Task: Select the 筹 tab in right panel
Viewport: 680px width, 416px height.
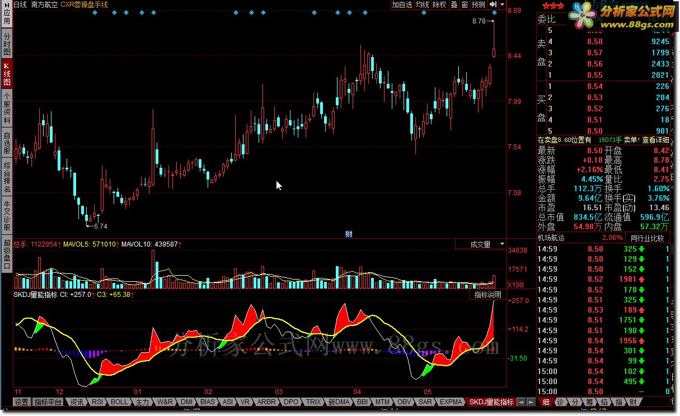Action: click(x=589, y=402)
